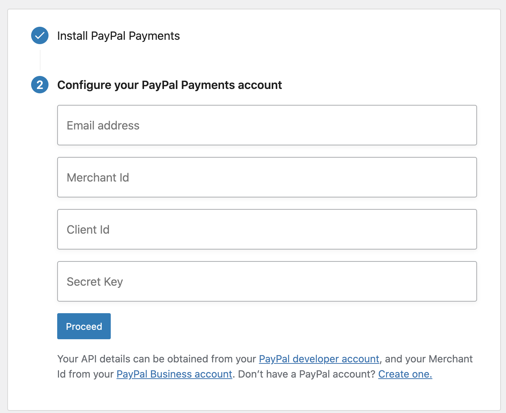Select Configure your PayPal Payments account heading
Screen dimensions: 506x413
[x=169, y=85]
